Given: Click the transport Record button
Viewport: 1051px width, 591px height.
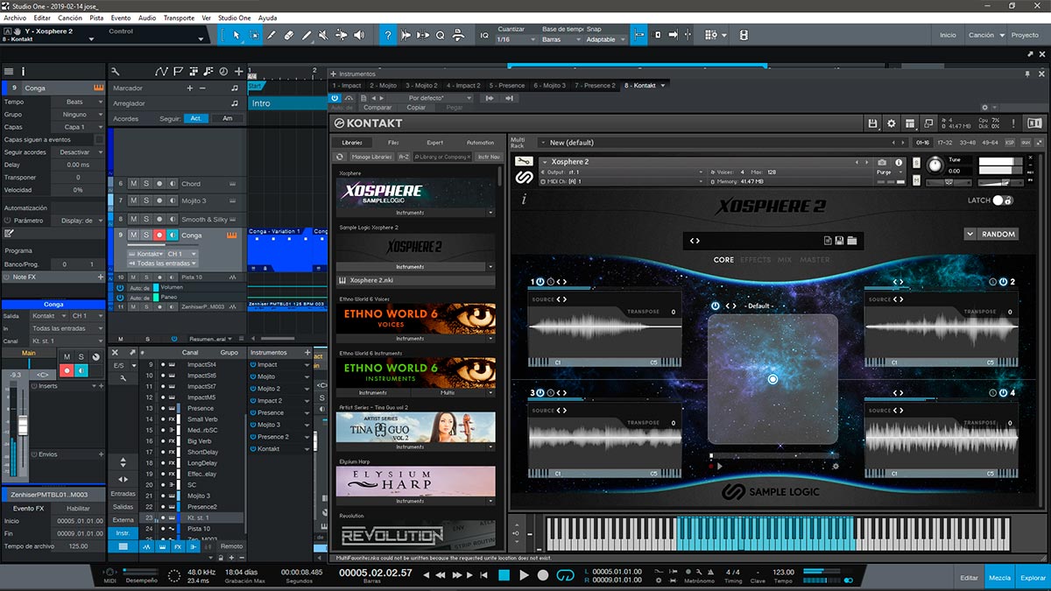Looking at the screenshot, I should (543, 575).
